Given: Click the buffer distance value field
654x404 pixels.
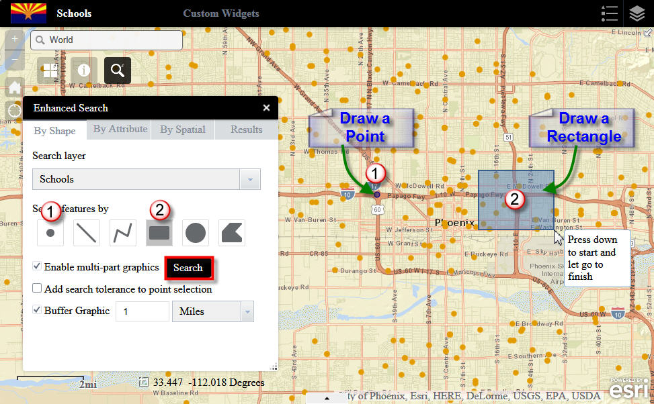Looking at the screenshot, I should (142, 311).
